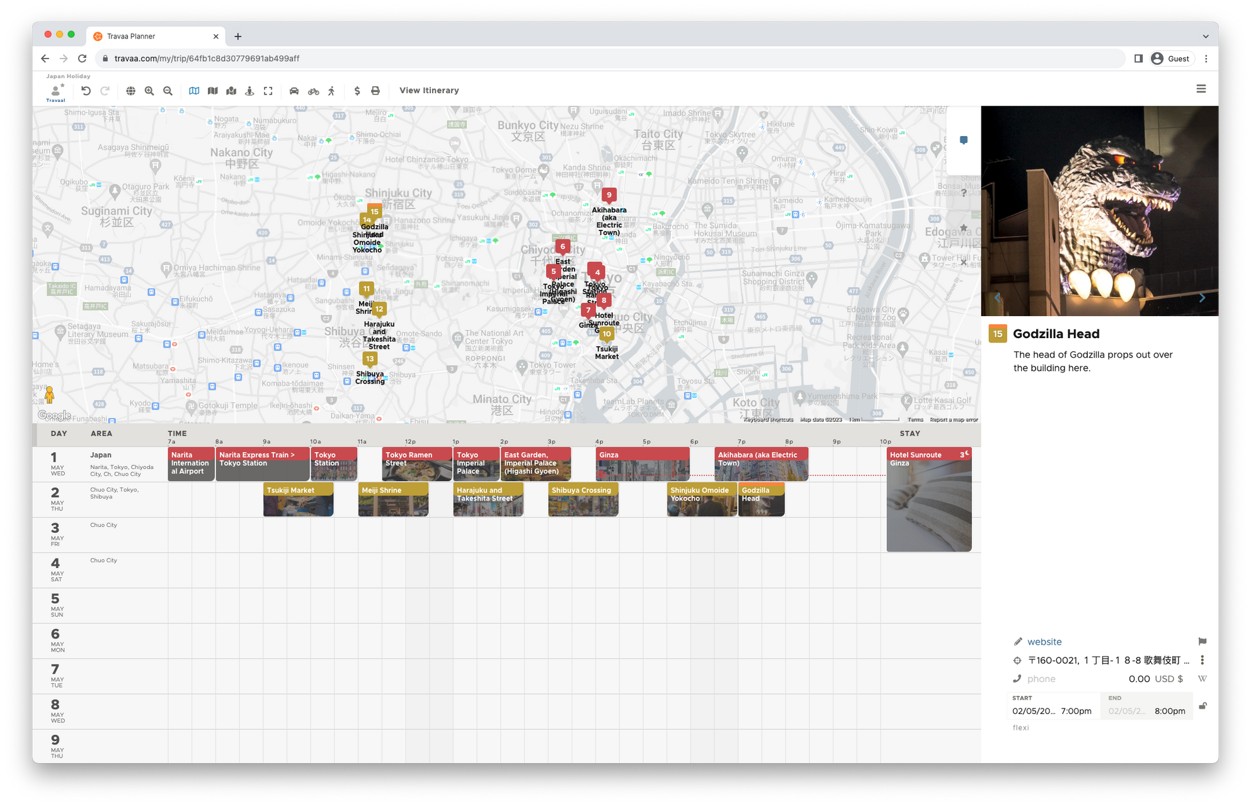Open a new browser tab
Image resolution: width=1251 pixels, height=806 pixels.
pyautogui.click(x=237, y=37)
